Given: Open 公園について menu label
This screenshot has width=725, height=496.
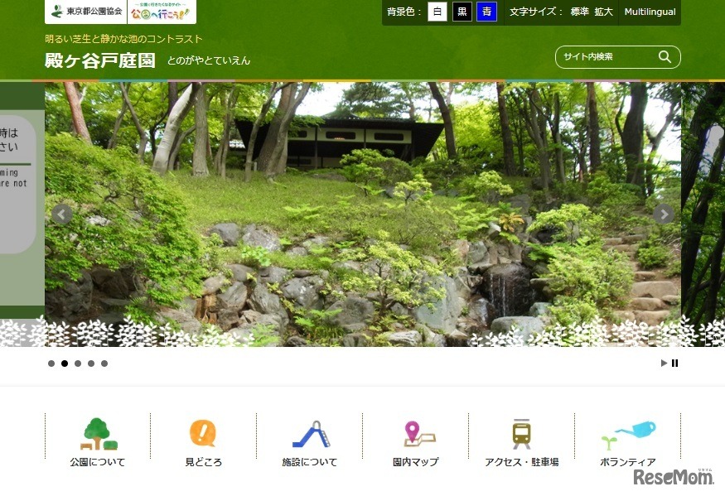Looking at the screenshot, I should tap(98, 462).
